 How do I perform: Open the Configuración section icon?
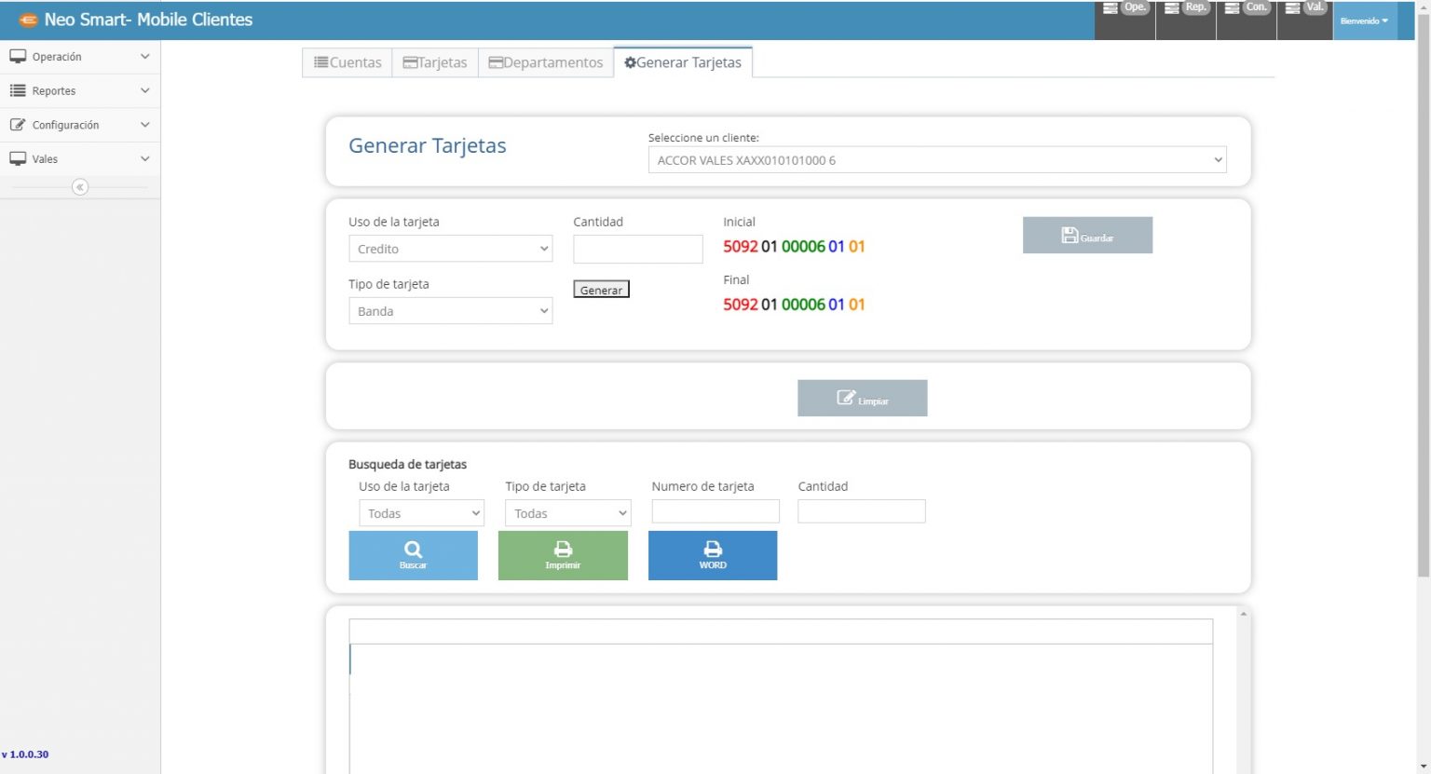coord(16,124)
